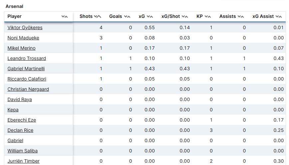Open Viktor Gyökeres player link

[x=25, y=27]
